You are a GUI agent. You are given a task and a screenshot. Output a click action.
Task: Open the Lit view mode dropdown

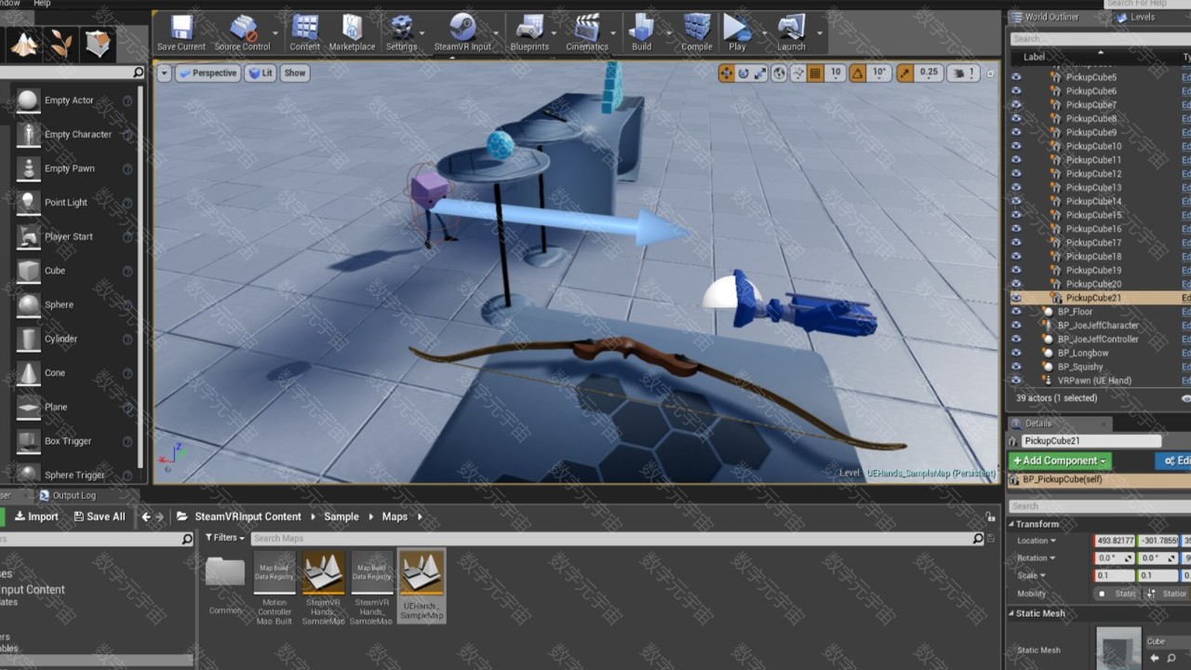pos(261,73)
